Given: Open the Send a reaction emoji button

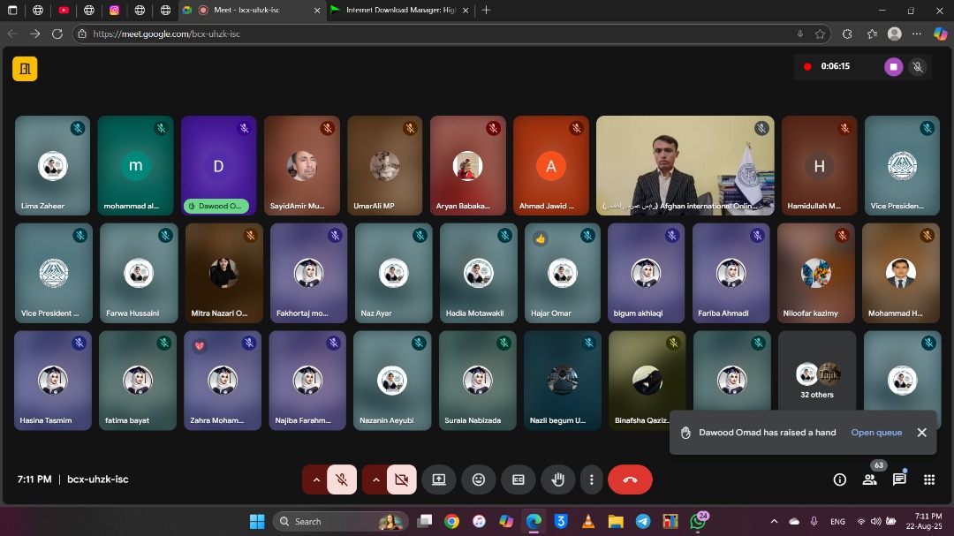Looking at the screenshot, I should (479, 479).
